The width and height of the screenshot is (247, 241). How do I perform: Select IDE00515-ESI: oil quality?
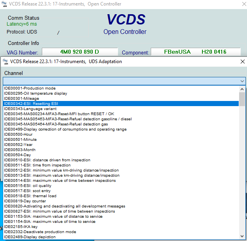click(28, 186)
